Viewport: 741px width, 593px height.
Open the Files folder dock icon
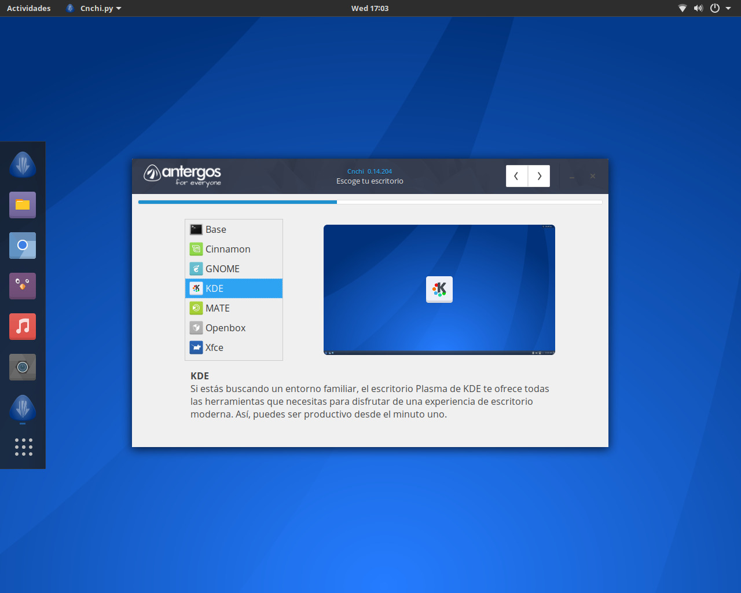[x=23, y=205]
